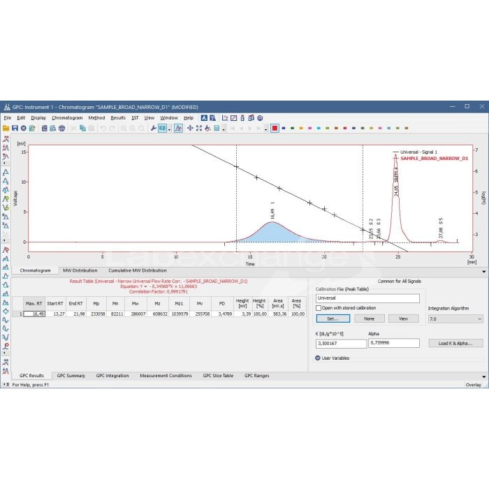Click the red square signal icon
Image resolution: width=489 pixels, height=489 pixels.
tap(275, 128)
